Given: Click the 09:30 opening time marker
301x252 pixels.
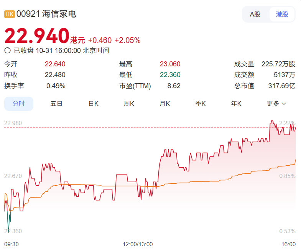Looking at the screenshot, I should (x=12, y=244).
